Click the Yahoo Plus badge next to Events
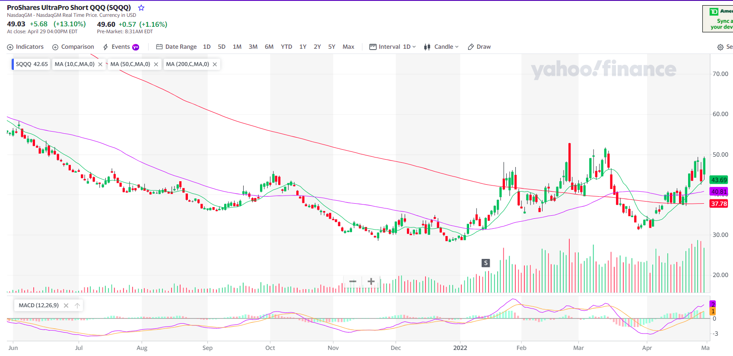This screenshot has width=733, height=356. (136, 47)
